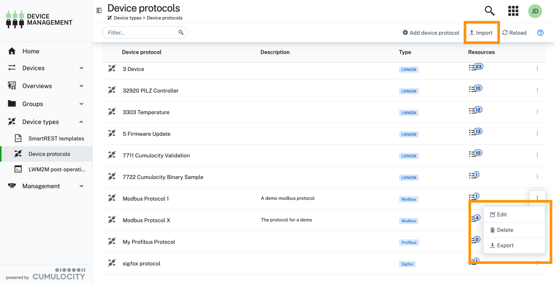The image size is (556, 283).
Task: Choose Edit from the context menu
Action: click(x=502, y=214)
